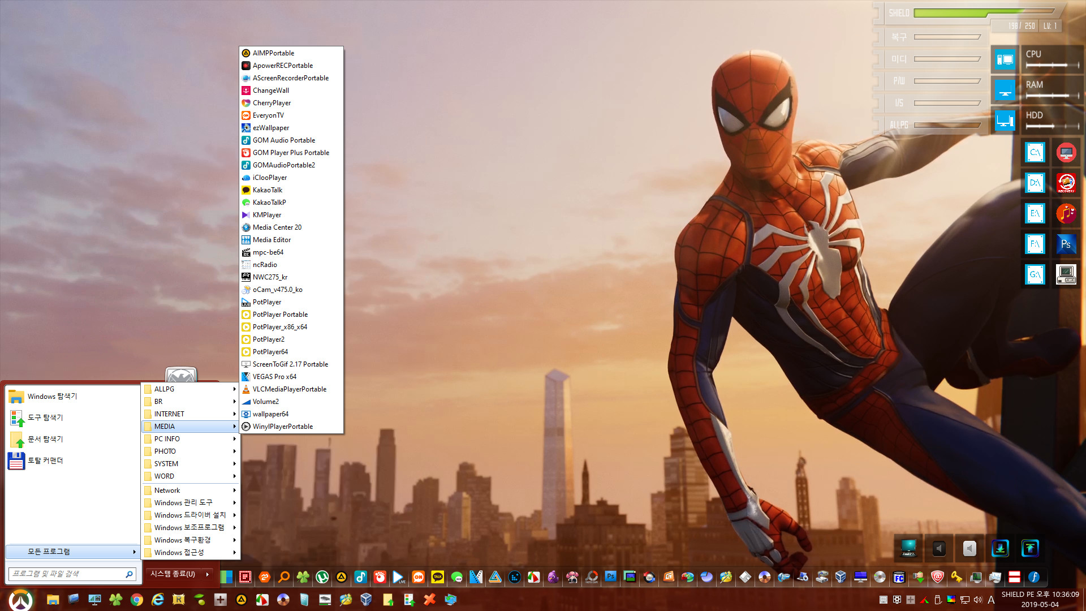Click the green upload-arrow widget at bottom right
The width and height of the screenshot is (1086, 611).
[1030, 548]
